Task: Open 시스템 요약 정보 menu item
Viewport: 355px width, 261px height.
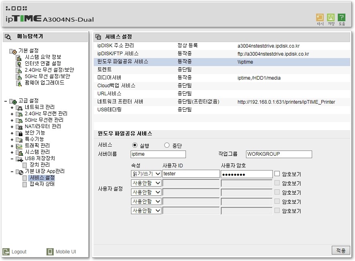Action: tap(43, 57)
